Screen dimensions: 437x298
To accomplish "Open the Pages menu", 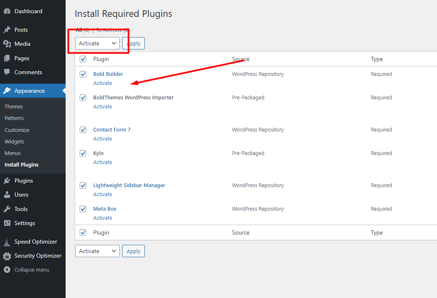I will (22, 58).
